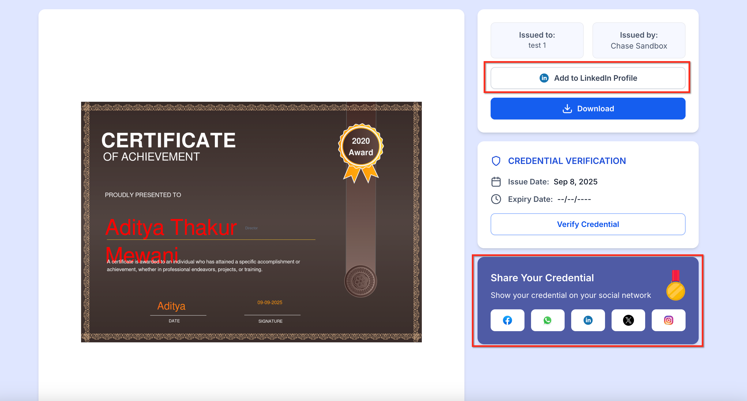The image size is (747, 401).
Task: Click the 2020 Award badge on certificate
Action: tap(361, 146)
